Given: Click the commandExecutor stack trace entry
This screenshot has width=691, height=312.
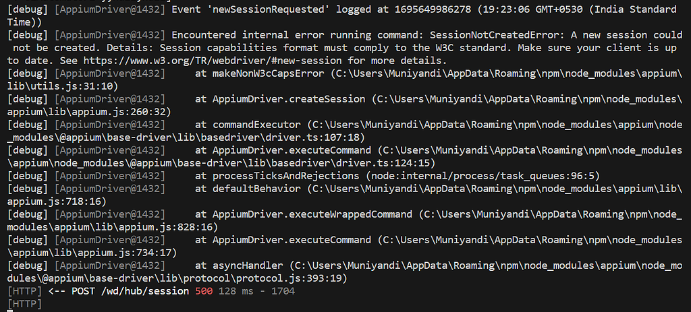Looking at the screenshot, I should click(x=256, y=125).
